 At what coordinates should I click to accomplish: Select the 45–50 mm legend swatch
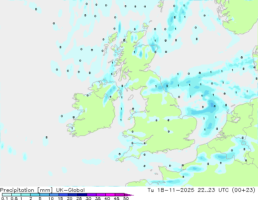coord(120,195)
